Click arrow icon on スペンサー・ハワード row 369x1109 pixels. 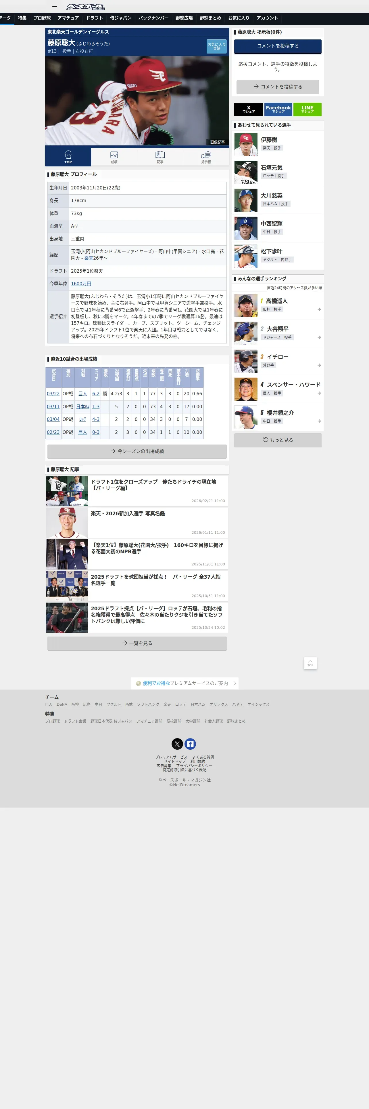click(x=319, y=394)
